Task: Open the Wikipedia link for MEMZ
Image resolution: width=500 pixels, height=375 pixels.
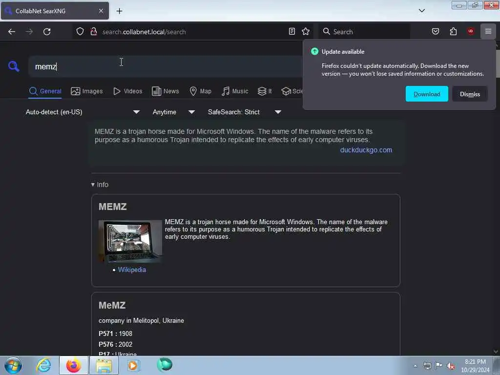Action: [x=132, y=270]
